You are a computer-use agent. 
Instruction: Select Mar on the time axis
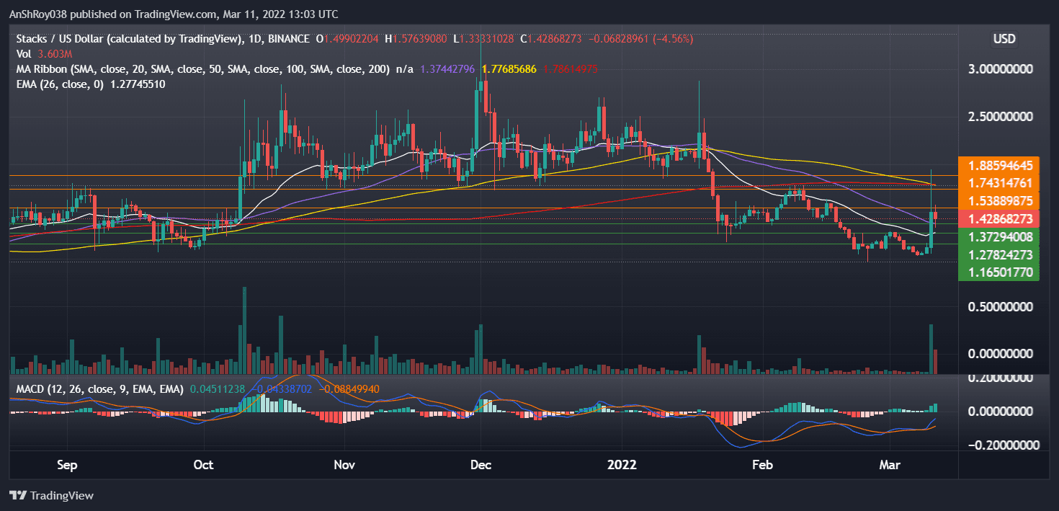point(890,466)
